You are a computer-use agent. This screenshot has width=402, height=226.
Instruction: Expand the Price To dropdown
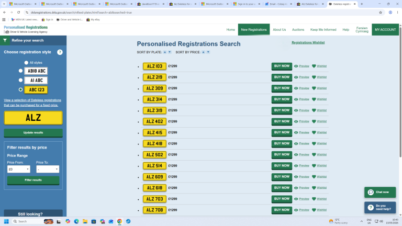[x=48, y=169]
